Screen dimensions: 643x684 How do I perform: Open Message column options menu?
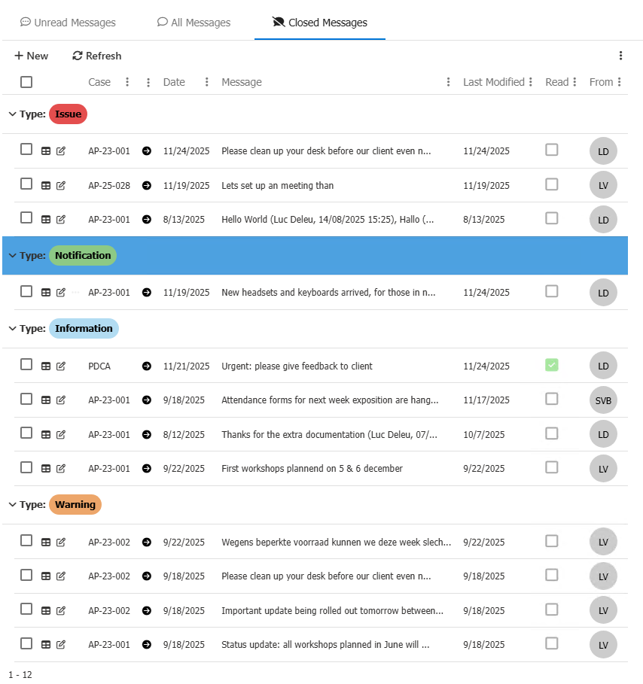448,82
